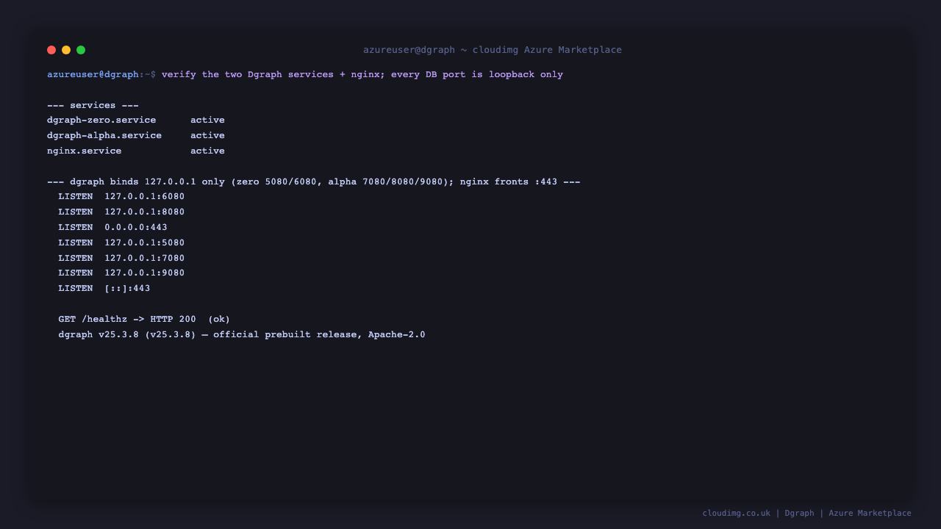Select the LISTEN 0.0.0.0:443 line

(x=113, y=228)
